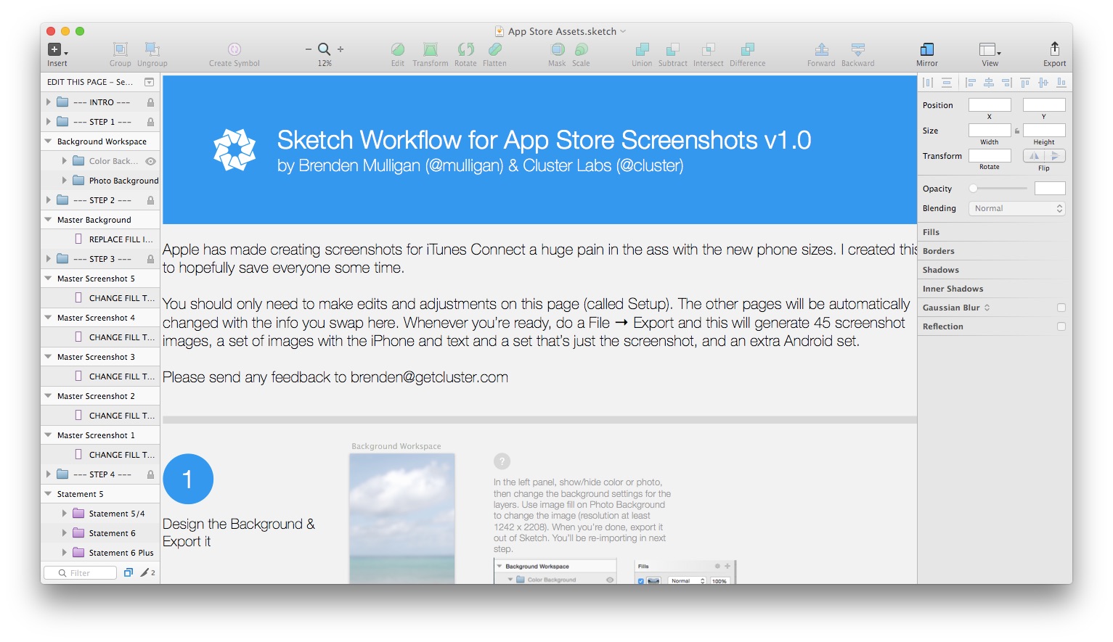The image size is (1113, 642).
Task: Flip the layer vertically
Action: tap(1055, 156)
